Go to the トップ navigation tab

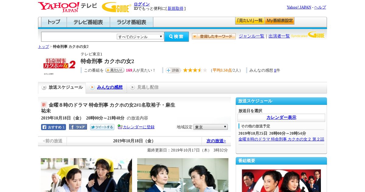click(x=54, y=22)
